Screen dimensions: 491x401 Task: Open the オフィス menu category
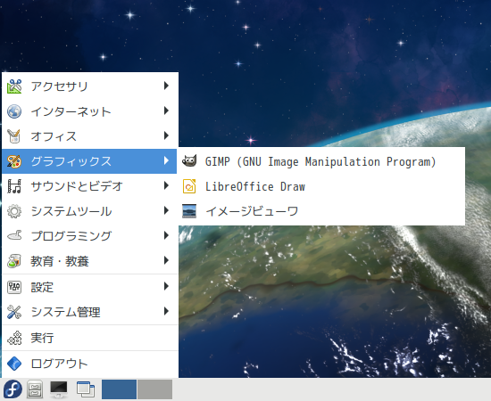89,136
